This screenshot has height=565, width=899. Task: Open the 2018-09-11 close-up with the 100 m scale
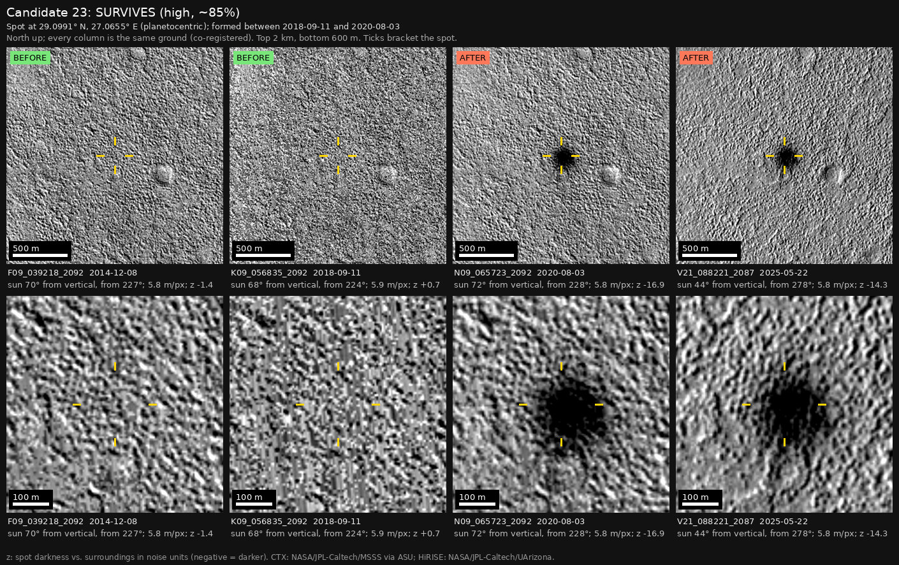tap(338, 404)
